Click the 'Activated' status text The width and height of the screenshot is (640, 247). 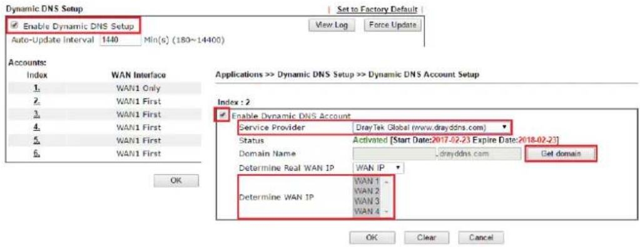click(x=370, y=140)
